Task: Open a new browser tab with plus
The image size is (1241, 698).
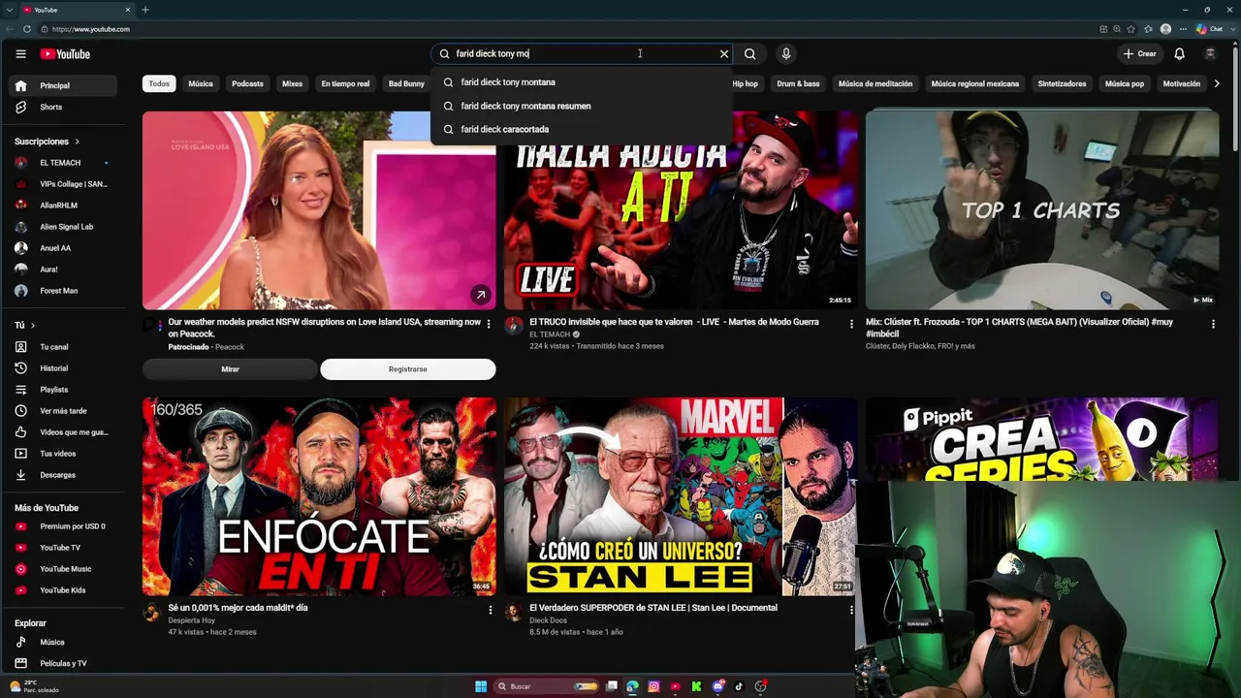Action: tap(145, 10)
